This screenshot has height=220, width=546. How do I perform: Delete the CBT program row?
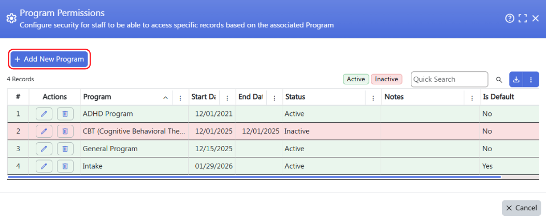(x=65, y=131)
